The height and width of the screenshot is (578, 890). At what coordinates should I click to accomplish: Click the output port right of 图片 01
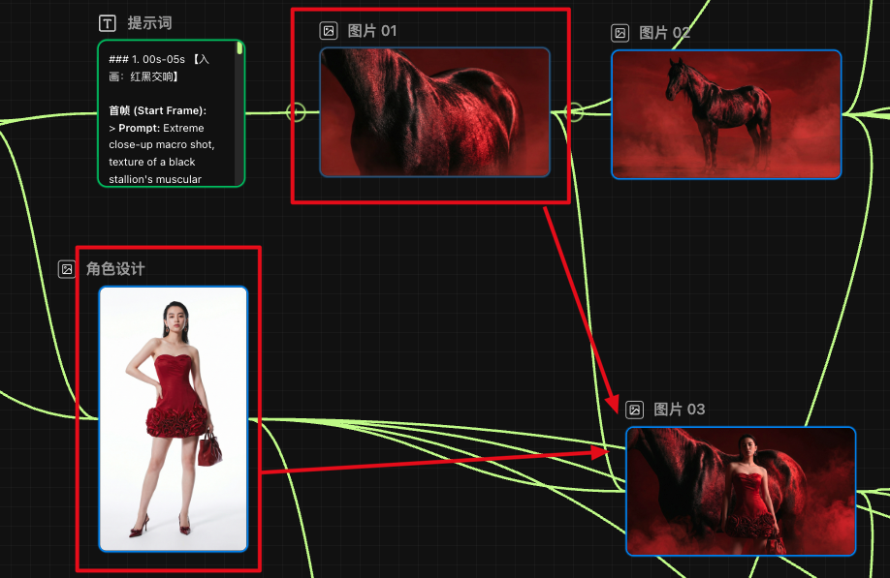[574, 112]
